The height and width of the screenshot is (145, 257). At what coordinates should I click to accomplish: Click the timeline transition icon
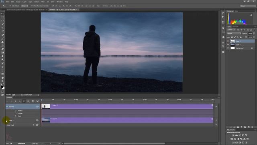[37, 101]
